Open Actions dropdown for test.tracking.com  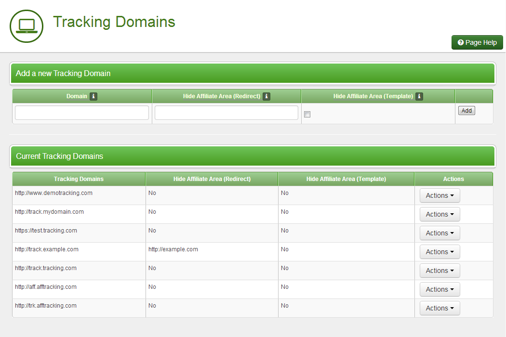(439, 233)
